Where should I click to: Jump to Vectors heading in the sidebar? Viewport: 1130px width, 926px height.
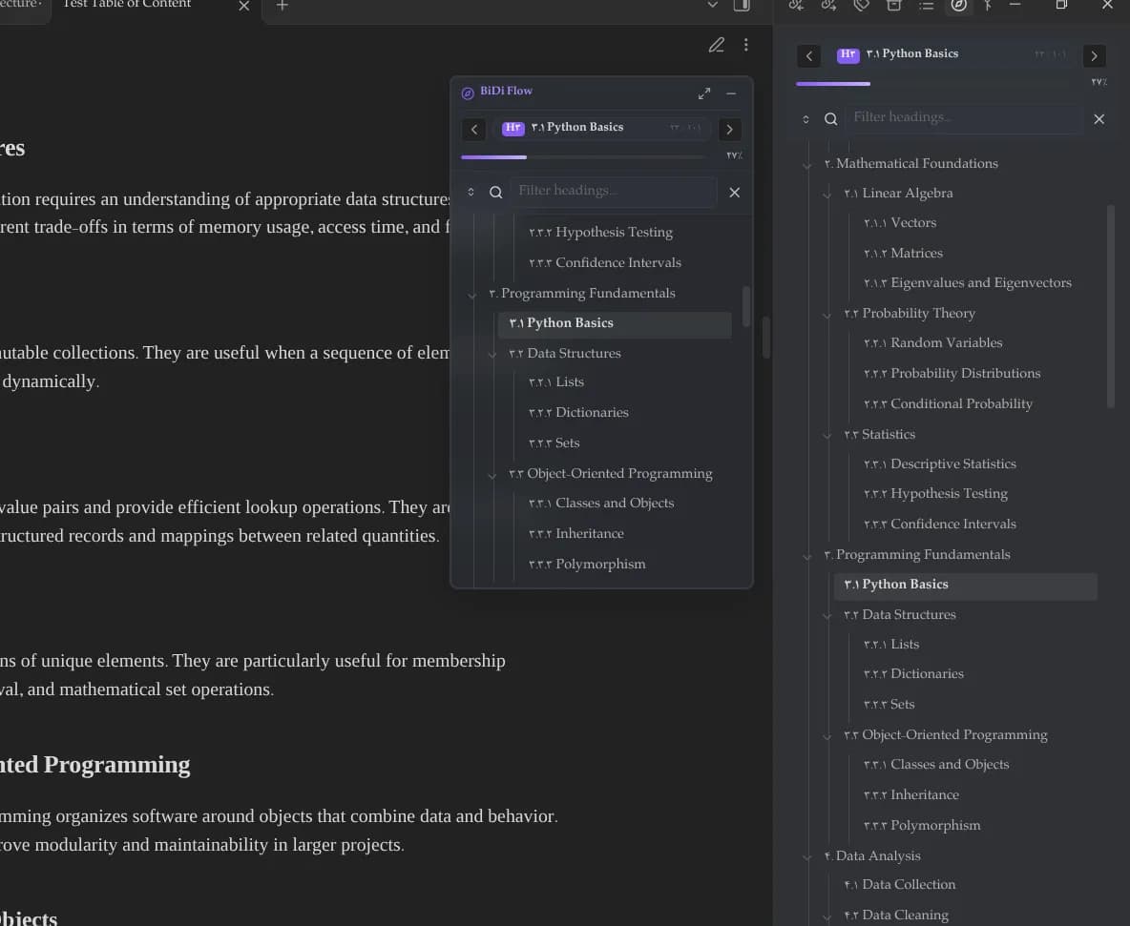(900, 223)
